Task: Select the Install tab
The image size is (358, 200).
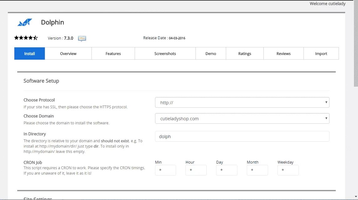Action: 29,54
